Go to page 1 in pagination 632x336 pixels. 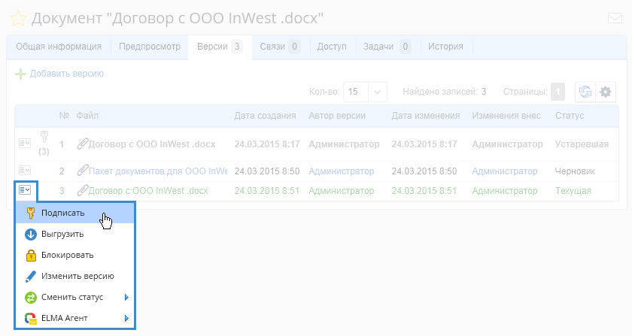pos(558,92)
